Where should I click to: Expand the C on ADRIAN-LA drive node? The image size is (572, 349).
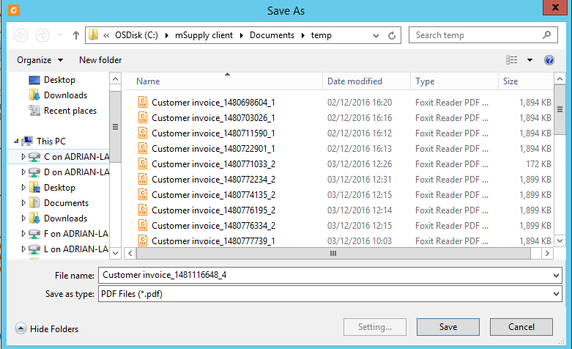23,157
